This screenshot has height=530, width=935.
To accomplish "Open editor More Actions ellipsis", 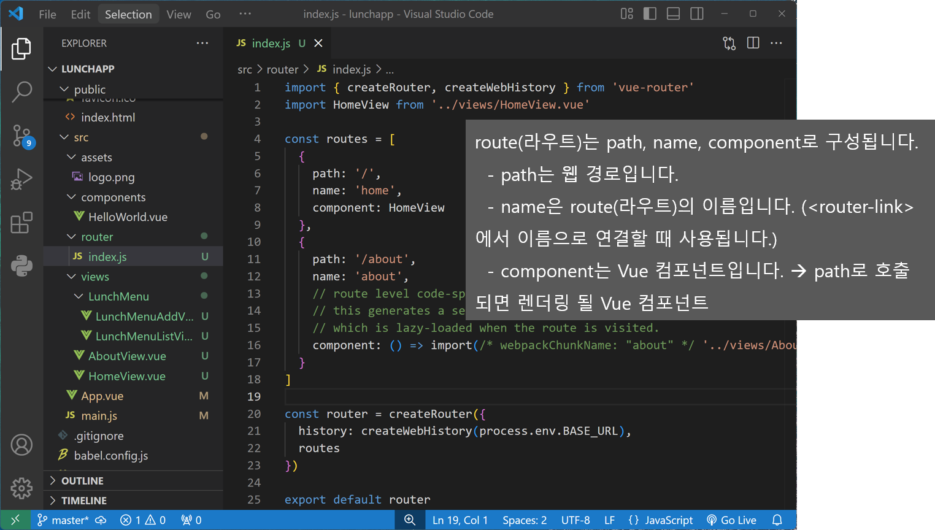I will click(x=776, y=43).
